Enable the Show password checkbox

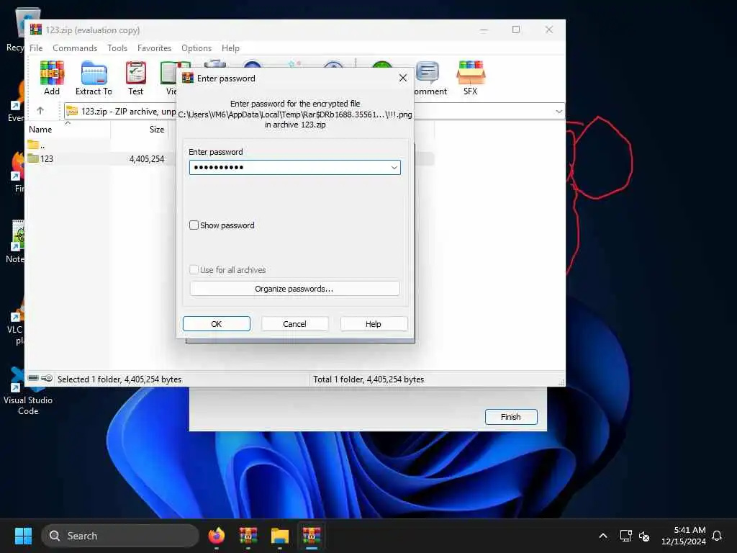[194, 225]
